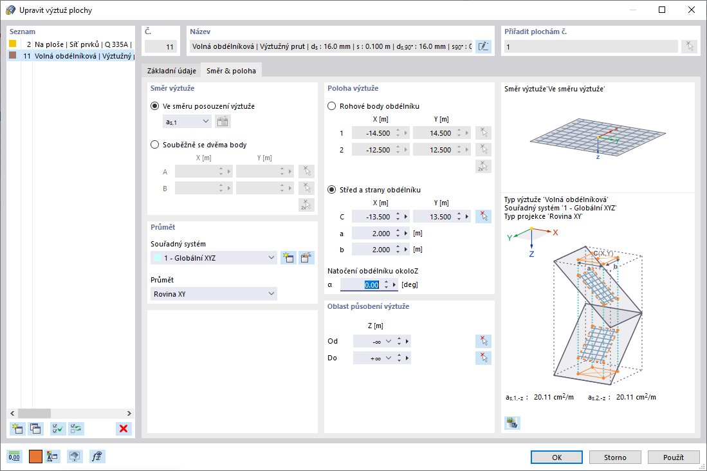Open Souřadný systém dropdown 1 - Globální XYZ

click(x=214, y=257)
